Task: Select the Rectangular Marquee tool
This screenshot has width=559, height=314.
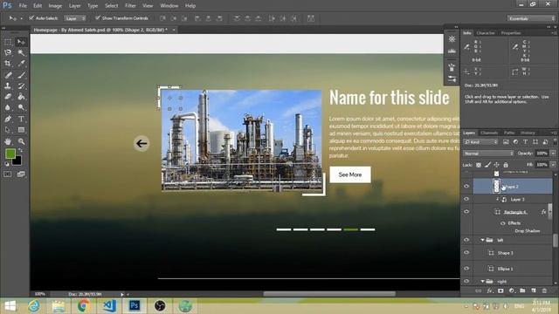Action: [x=8, y=42]
